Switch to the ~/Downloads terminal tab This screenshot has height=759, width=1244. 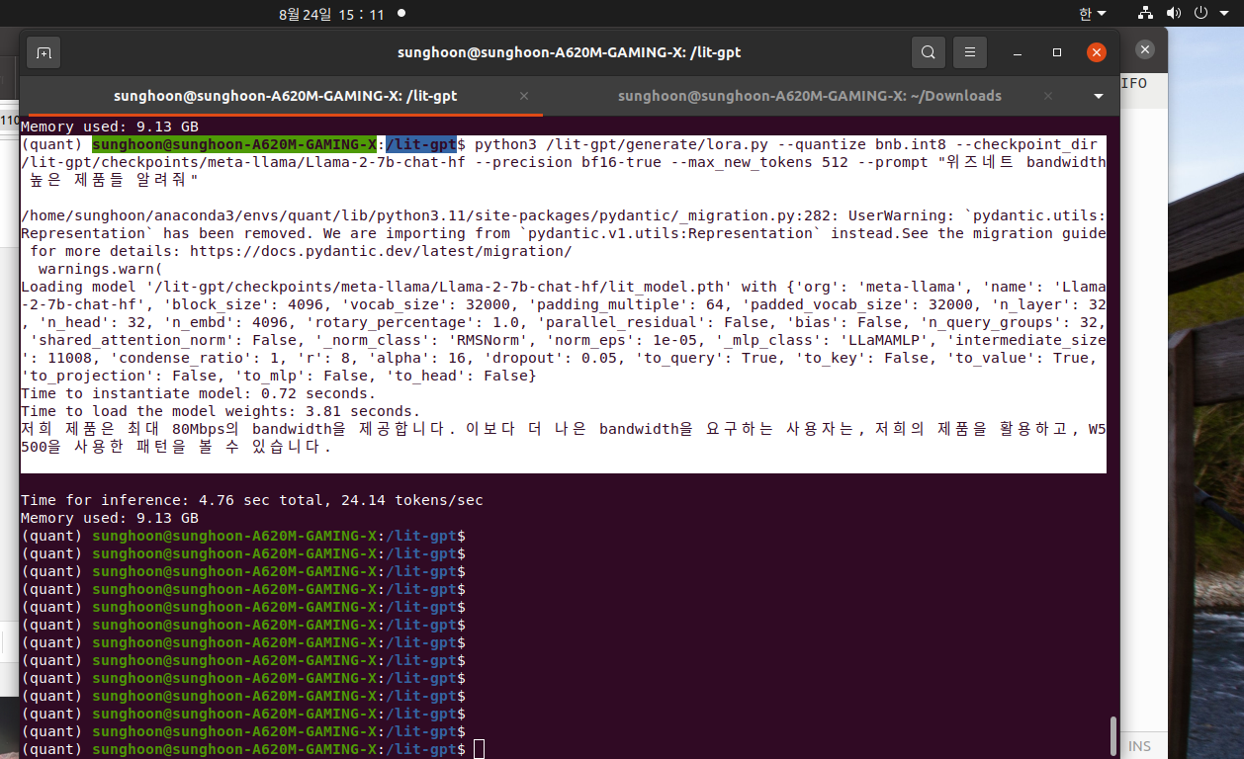pyautogui.click(x=809, y=96)
